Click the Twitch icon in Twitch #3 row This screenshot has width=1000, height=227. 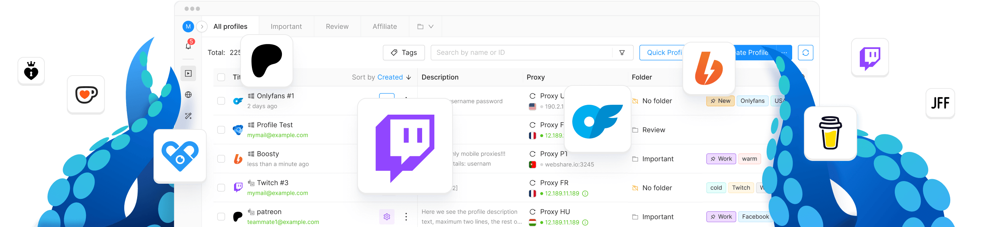[x=238, y=188]
